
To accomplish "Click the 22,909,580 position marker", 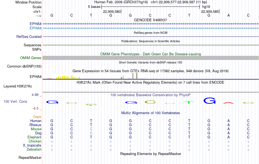I will tap(112, 11).
